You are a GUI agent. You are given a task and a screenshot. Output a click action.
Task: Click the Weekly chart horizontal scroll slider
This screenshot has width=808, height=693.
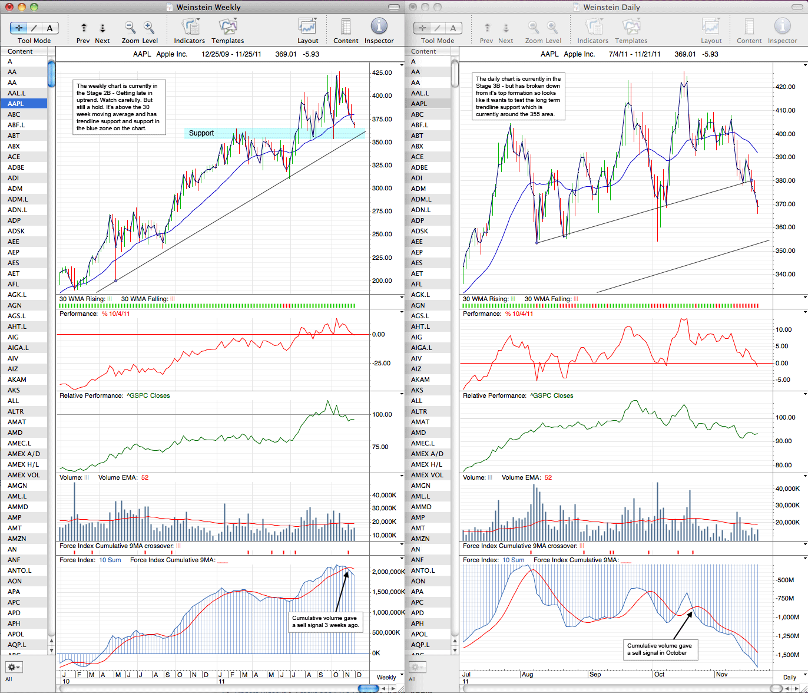369,688
